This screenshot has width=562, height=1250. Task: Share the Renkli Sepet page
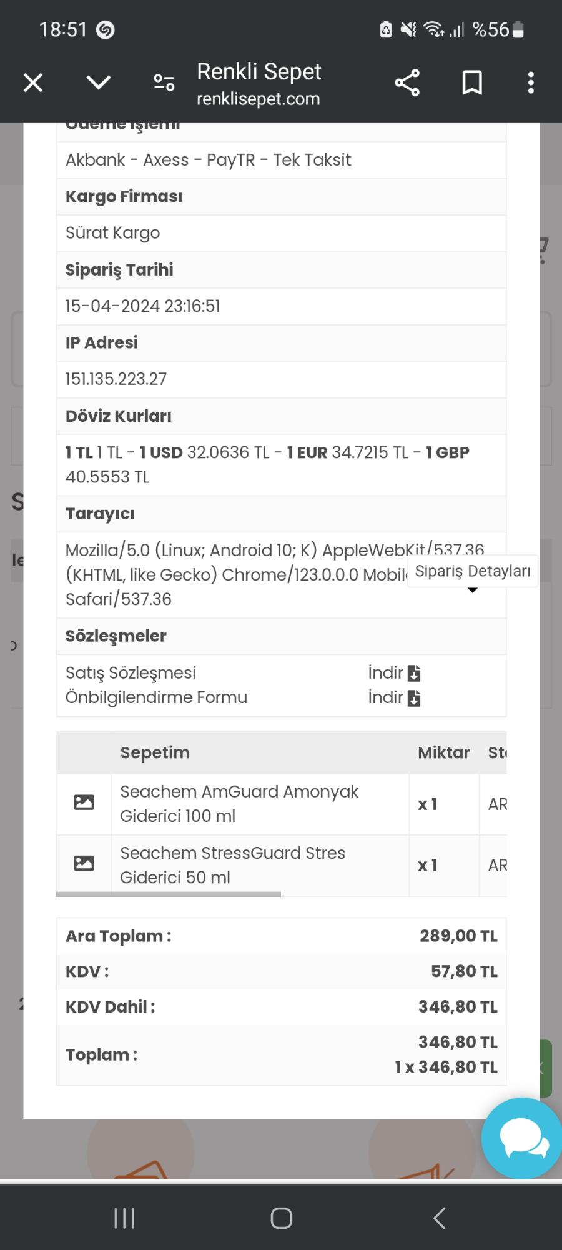(407, 82)
